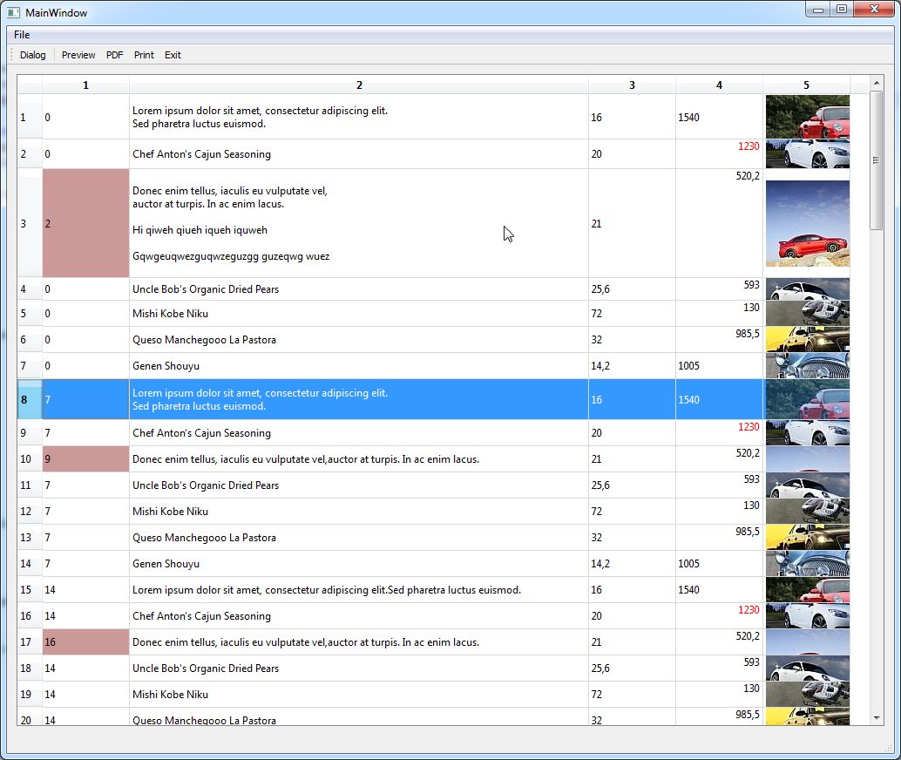Screen dimensions: 901x760
Task: Open the File menu
Action: click(x=22, y=35)
